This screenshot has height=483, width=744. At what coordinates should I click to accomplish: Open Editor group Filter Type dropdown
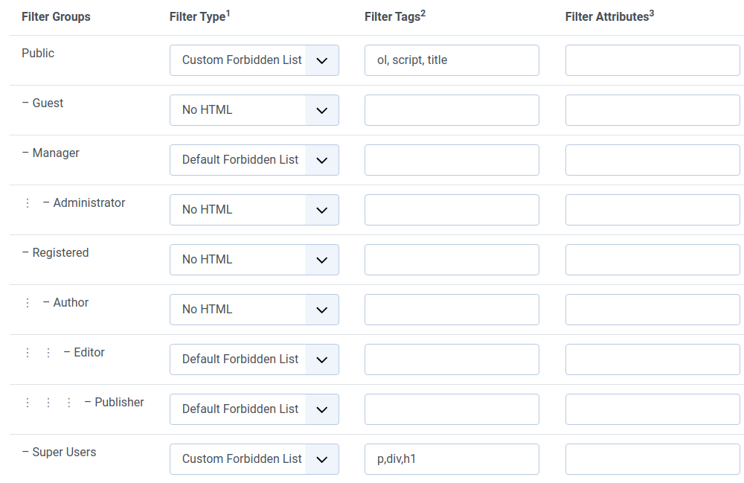pos(254,359)
